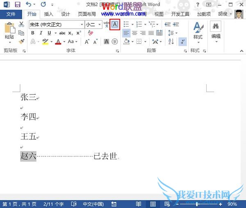The height and width of the screenshot is (208, 246).
Task: Center align the text
Action: (134, 33)
